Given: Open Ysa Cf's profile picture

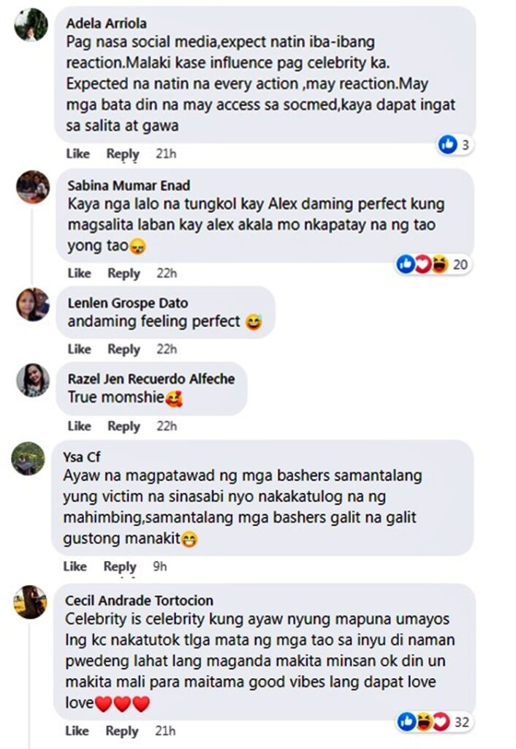Looking at the screenshot, I should tap(29, 458).
